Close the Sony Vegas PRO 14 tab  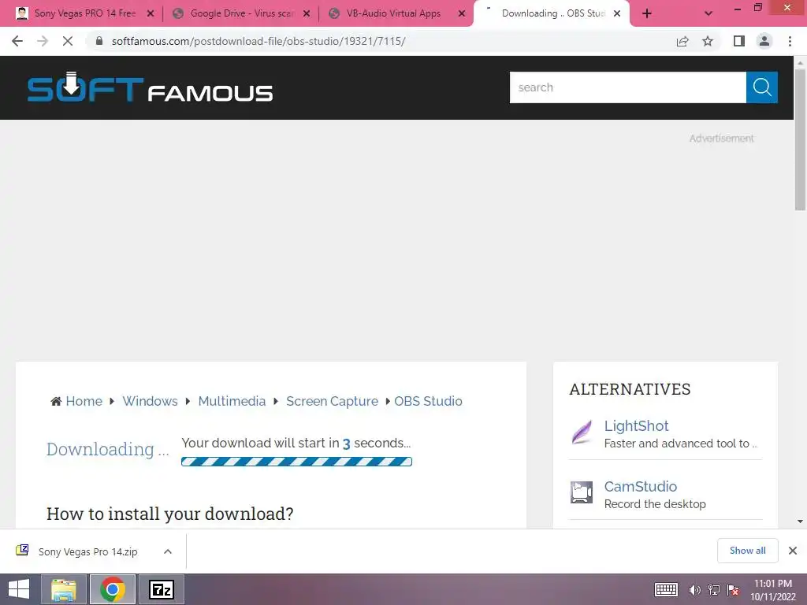151,13
